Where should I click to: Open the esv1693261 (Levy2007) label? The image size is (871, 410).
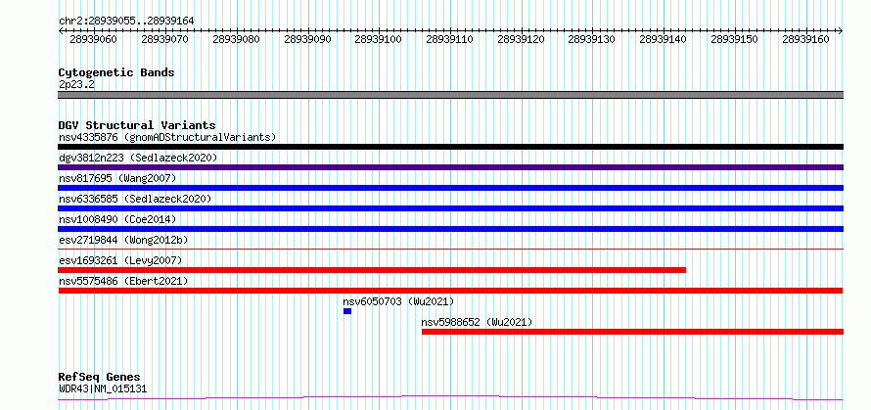tap(120, 260)
